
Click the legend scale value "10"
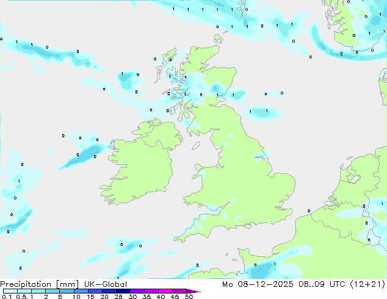tap(76, 297)
